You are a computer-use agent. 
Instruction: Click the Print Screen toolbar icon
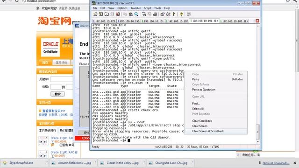pyautogui.click(x=144, y=14)
